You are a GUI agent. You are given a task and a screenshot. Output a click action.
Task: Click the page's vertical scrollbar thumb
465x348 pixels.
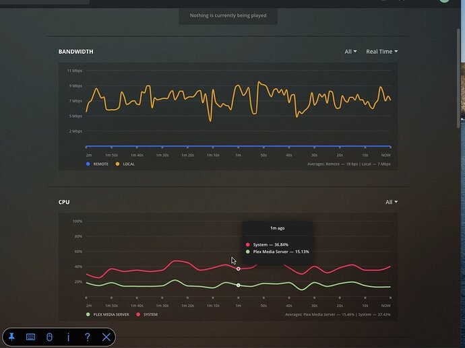[458, 79]
